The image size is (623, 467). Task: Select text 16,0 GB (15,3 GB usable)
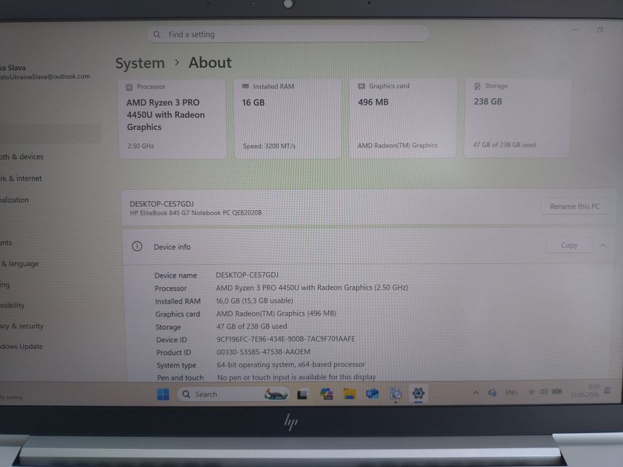pos(254,301)
